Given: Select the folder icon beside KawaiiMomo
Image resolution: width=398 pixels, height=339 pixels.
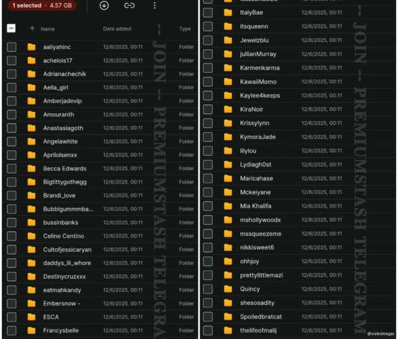Looking at the screenshot, I should pos(228,81).
